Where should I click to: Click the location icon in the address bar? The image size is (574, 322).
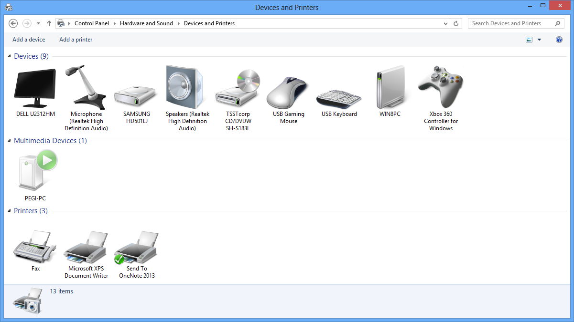[x=61, y=23]
